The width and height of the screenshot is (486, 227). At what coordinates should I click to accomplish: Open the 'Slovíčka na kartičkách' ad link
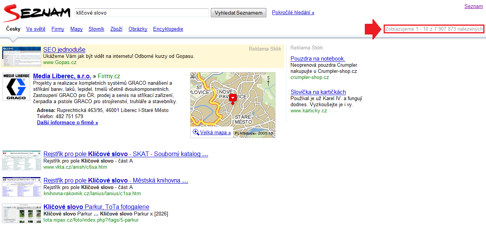[x=318, y=92]
